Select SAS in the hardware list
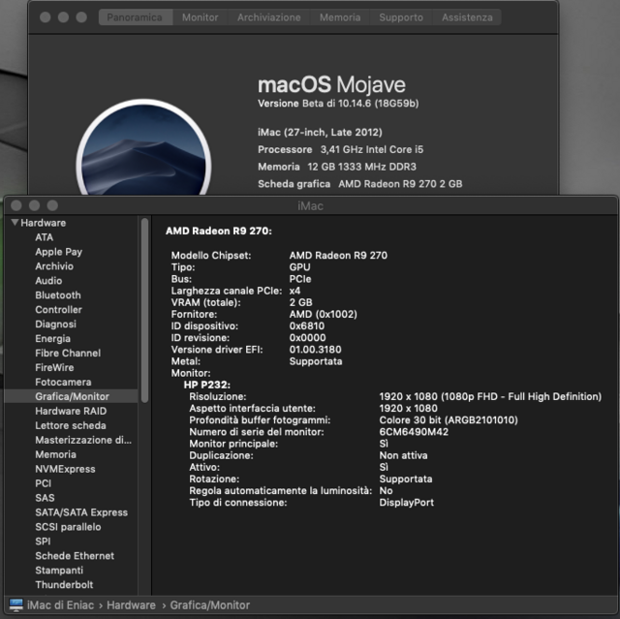 tap(45, 498)
